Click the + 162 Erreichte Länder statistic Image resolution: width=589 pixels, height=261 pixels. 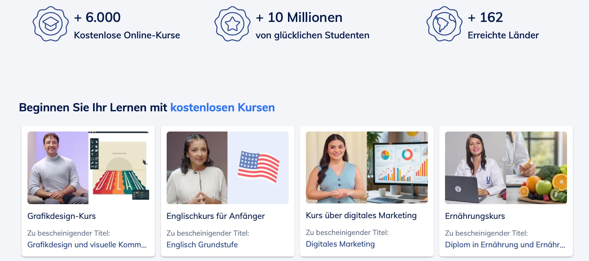pos(503,25)
